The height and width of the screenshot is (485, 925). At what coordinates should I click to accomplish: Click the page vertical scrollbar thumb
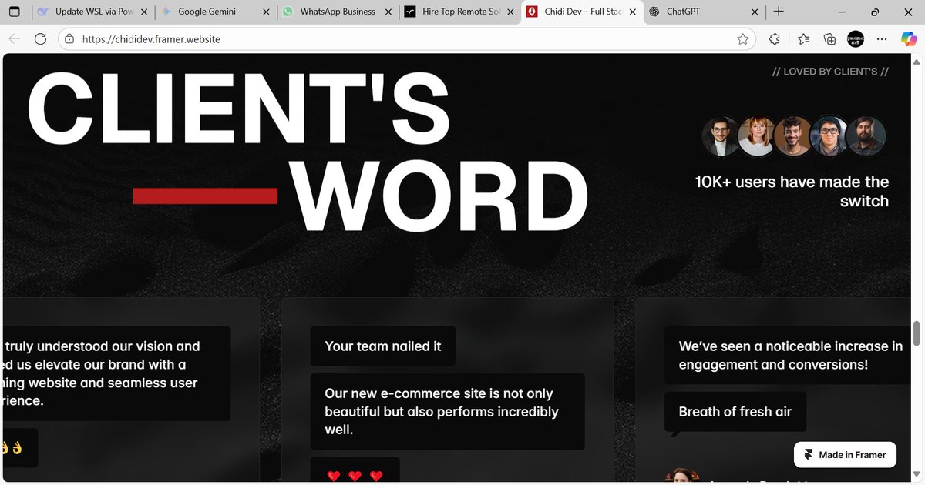(917, 333)
